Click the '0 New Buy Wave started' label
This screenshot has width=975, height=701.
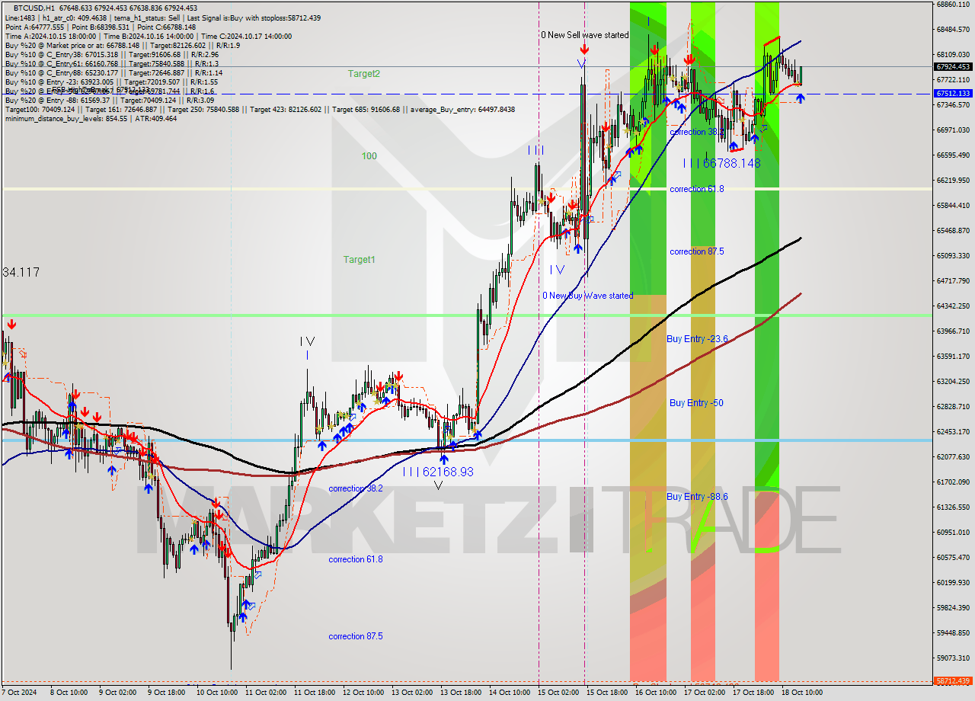(x=587, y=296)
